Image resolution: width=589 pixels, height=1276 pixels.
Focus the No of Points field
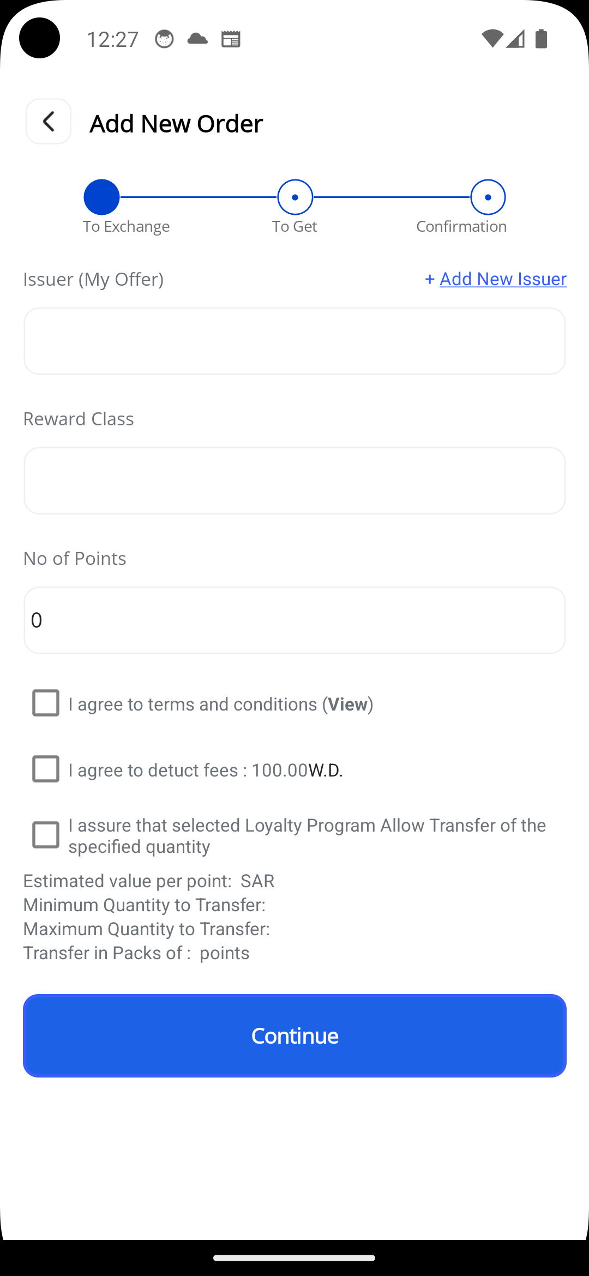[x=294, y=620]
